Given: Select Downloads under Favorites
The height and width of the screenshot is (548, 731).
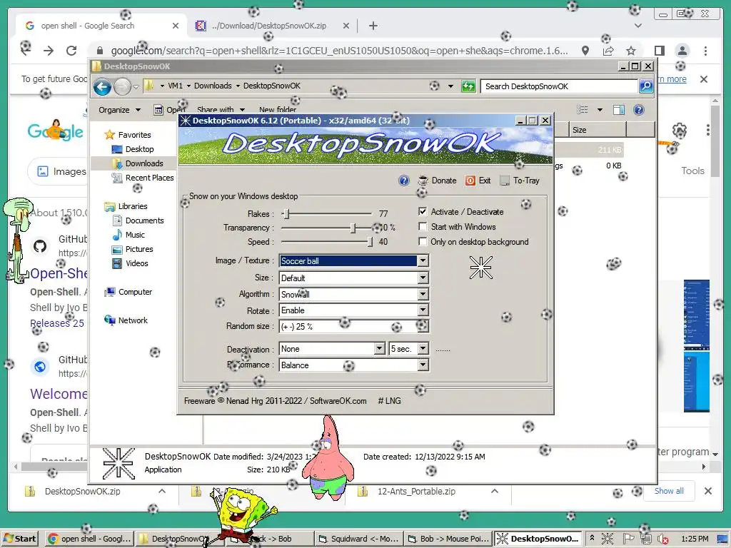Looking at the screenshot, I should click(144, 163).
